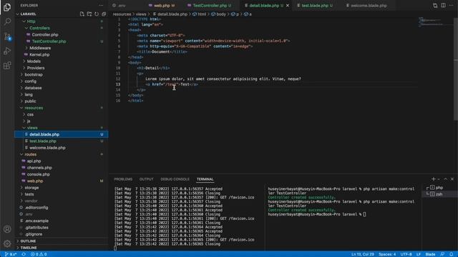
Task: Refresh the Explorer file tree
Action: [97, 14]
